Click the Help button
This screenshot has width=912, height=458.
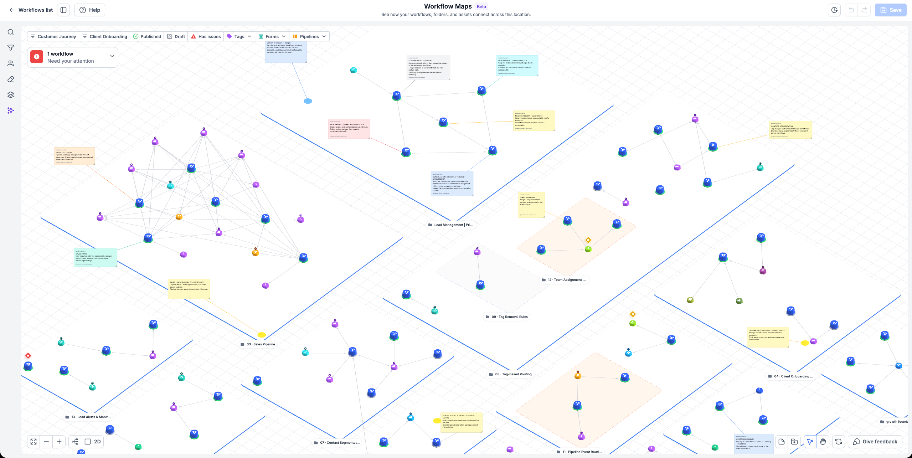coord(89,10)
